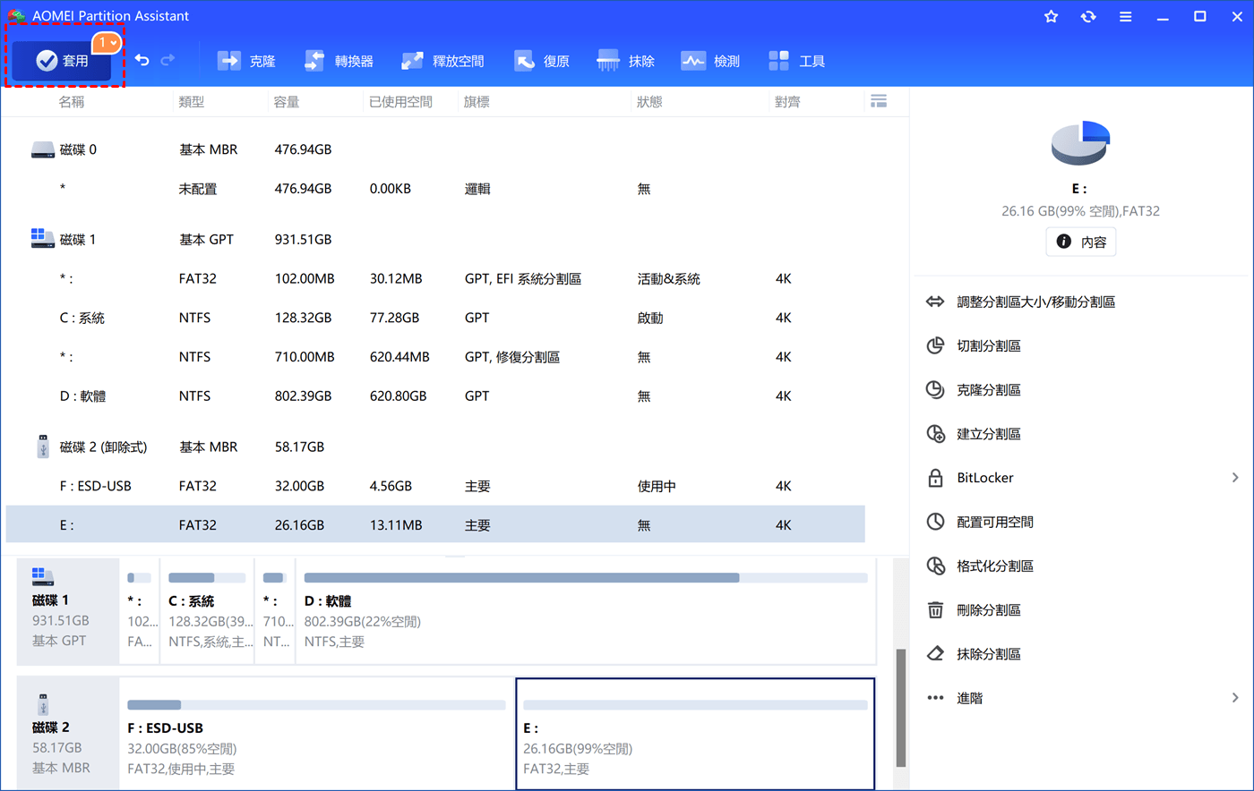
Task: Sort by the 旗標 column header
Action: (x=477, y=102)
